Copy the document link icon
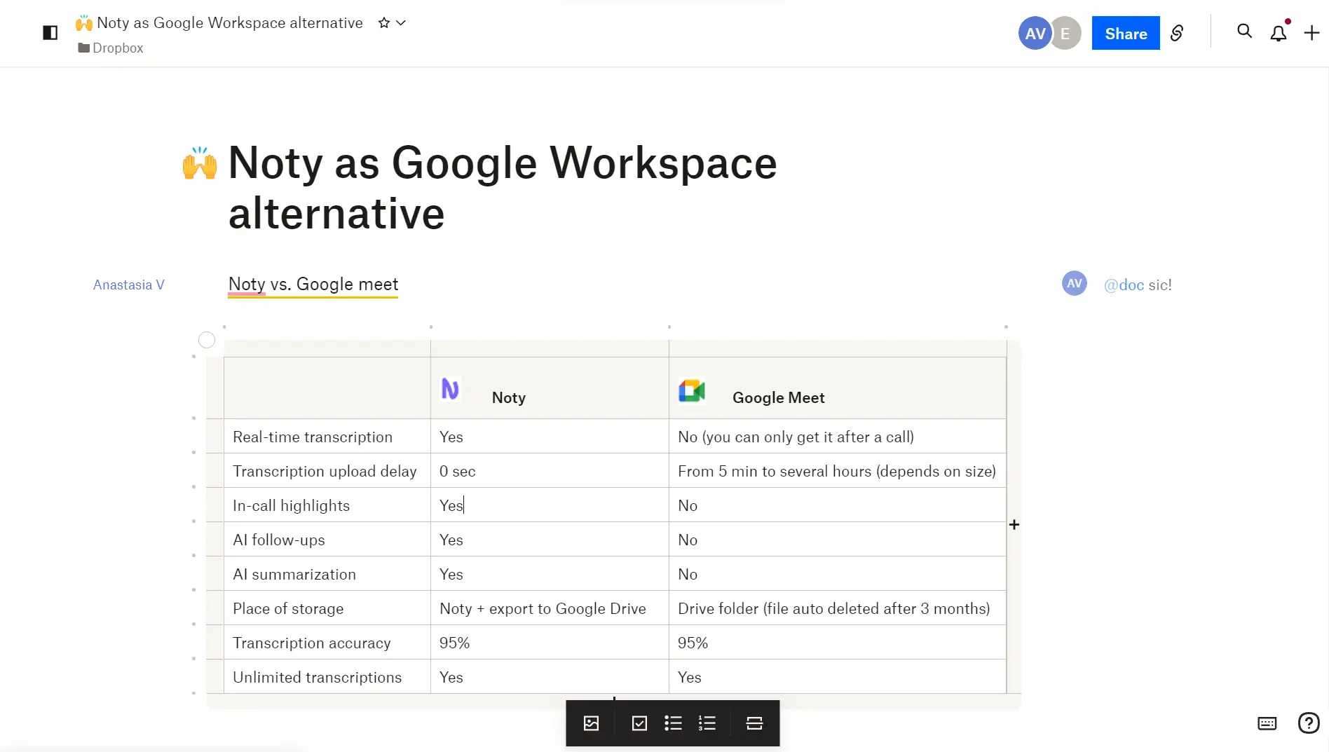 [x=1177, y=33]
